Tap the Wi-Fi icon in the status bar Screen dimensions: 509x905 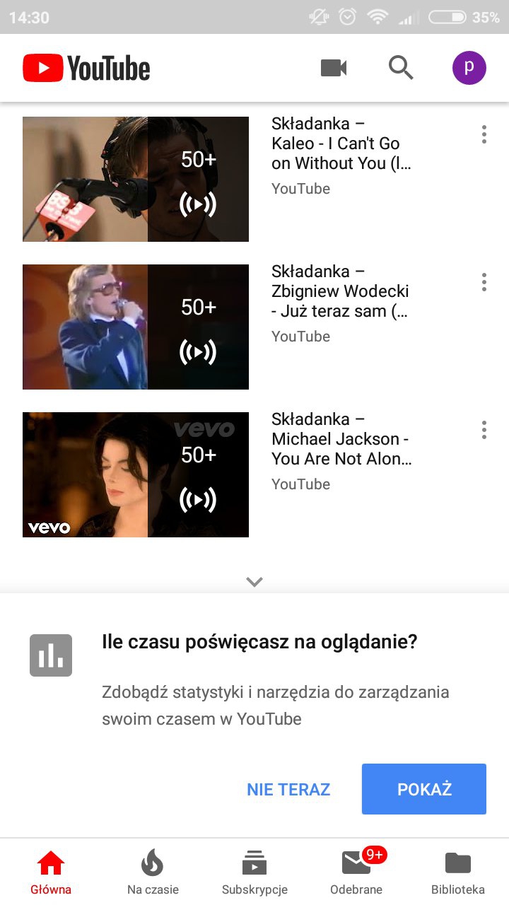click(378, 17)
